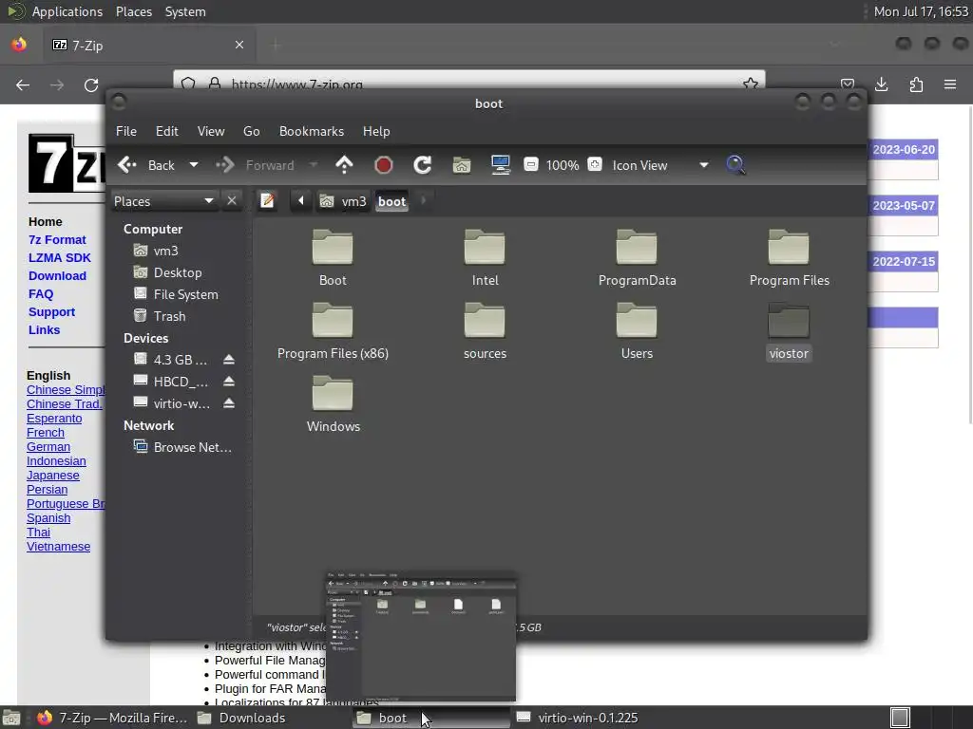
Task: Stop loading with red stop icon
Action: point(384,165)
